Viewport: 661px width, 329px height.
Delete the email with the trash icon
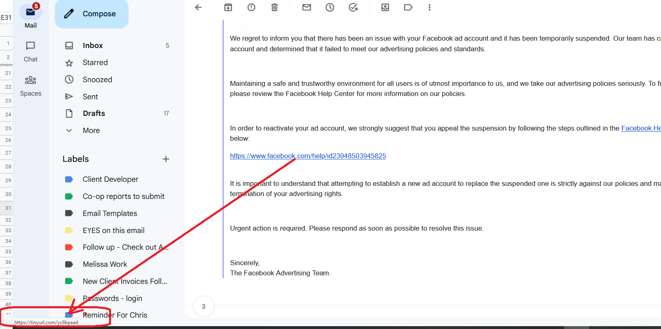pos(275,7)
